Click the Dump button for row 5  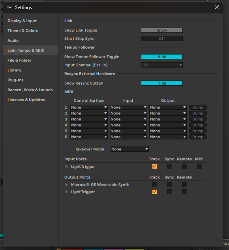[198, 131]
